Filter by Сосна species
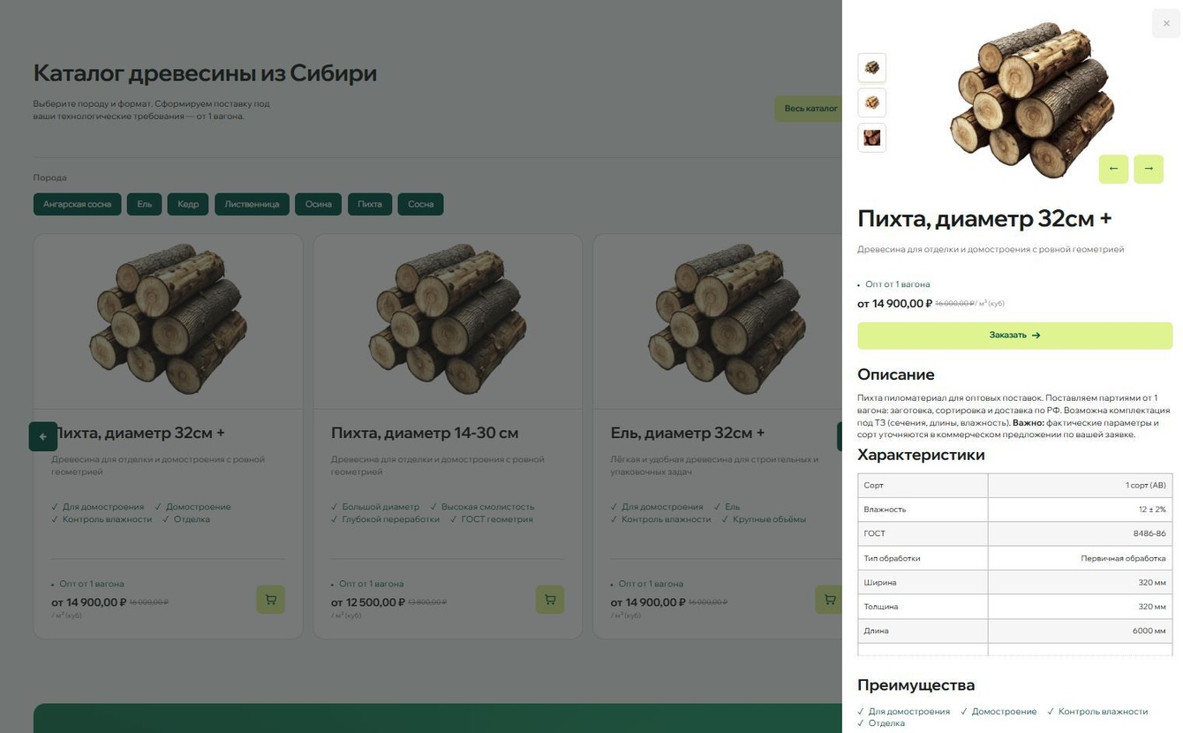1183x733 pixels. (x=421, y=204)
